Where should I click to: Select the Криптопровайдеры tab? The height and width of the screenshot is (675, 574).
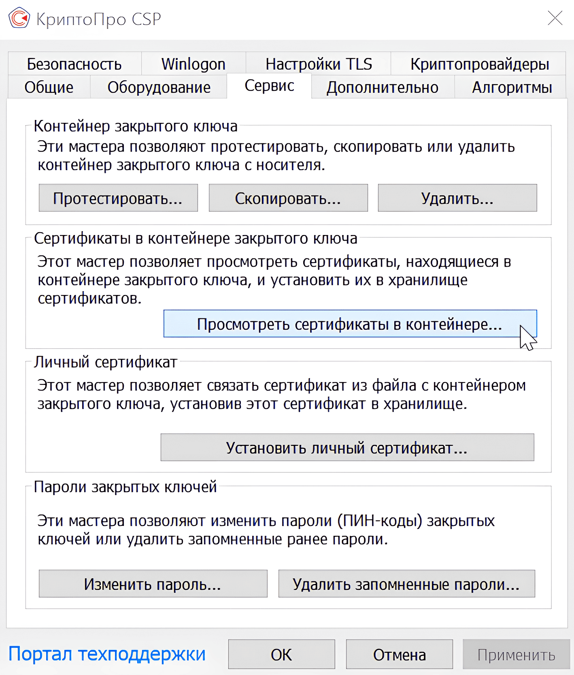click(x=479, y=64)
